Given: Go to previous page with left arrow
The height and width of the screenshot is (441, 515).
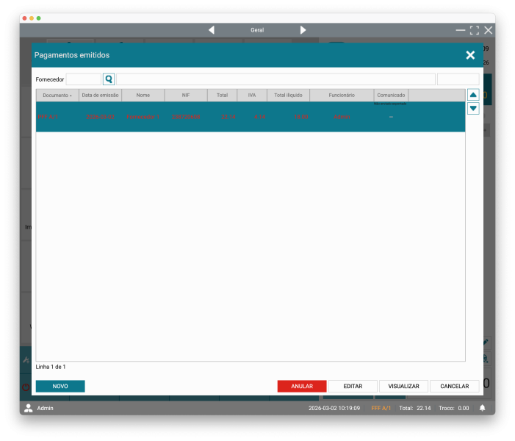Looking at the screenshot, I should [212, 30].
